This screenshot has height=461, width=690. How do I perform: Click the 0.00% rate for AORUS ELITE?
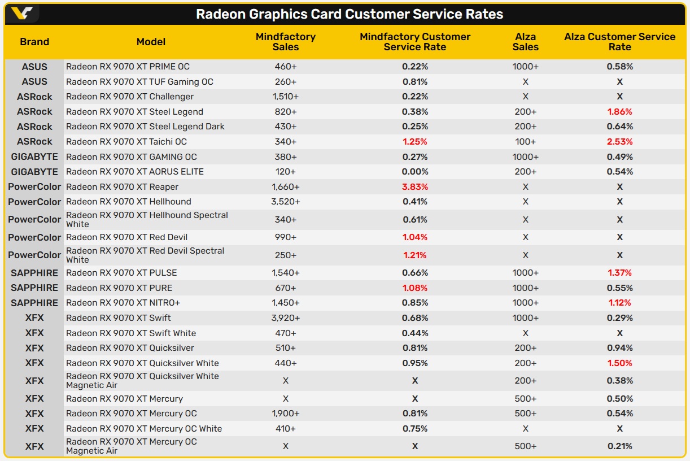[415, 172]
